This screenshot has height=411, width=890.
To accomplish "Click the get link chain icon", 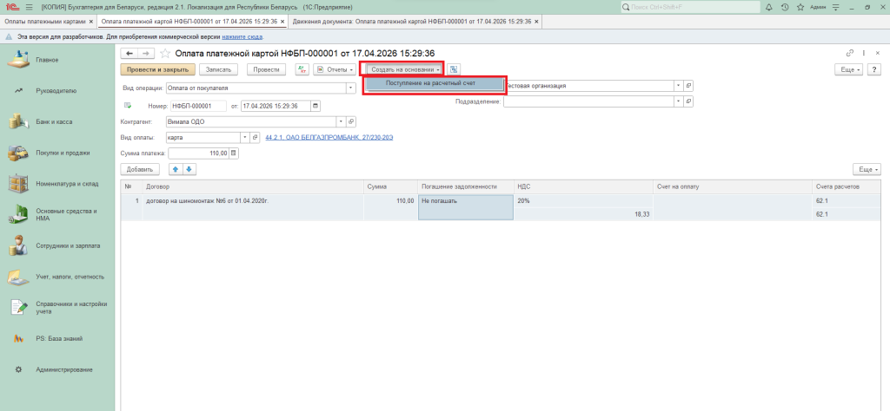I will click(x=851, y=54).
